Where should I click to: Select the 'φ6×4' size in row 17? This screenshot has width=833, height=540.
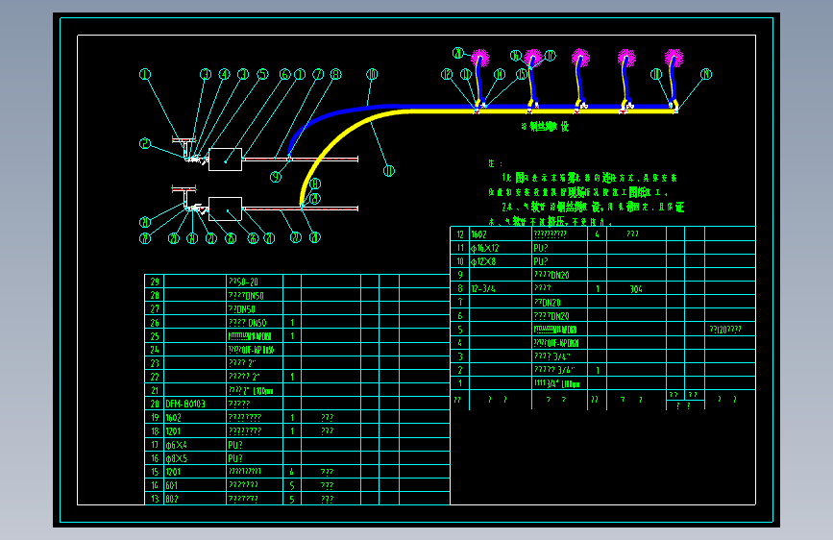coord(177,445)
